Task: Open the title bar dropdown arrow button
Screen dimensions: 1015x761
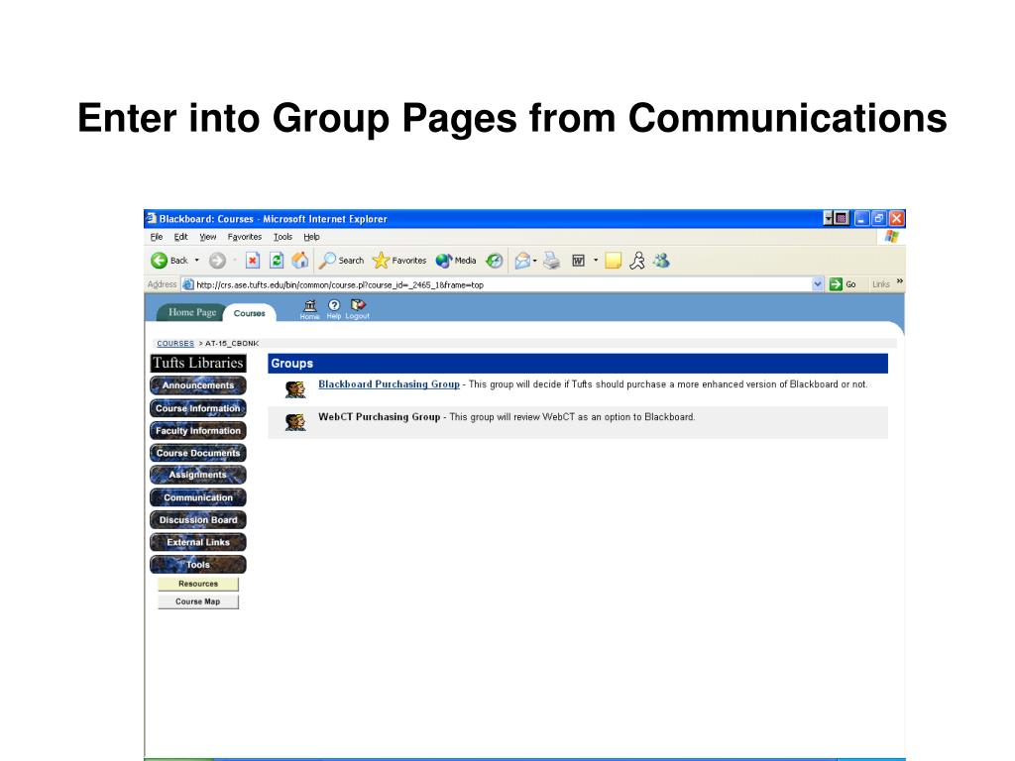Action: click(828, 219)
